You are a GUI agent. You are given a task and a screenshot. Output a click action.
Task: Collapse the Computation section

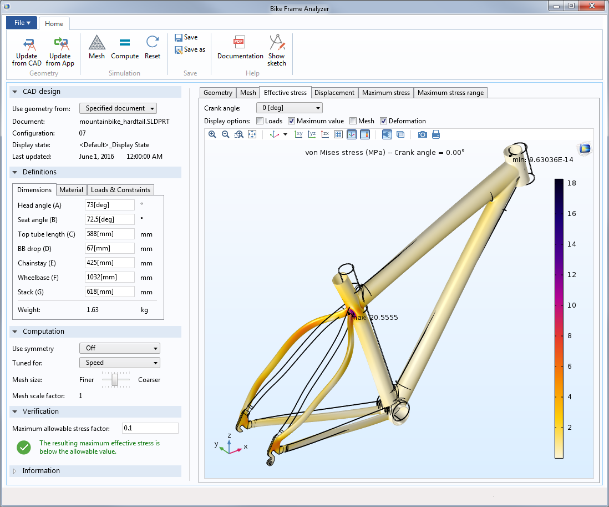15,332
